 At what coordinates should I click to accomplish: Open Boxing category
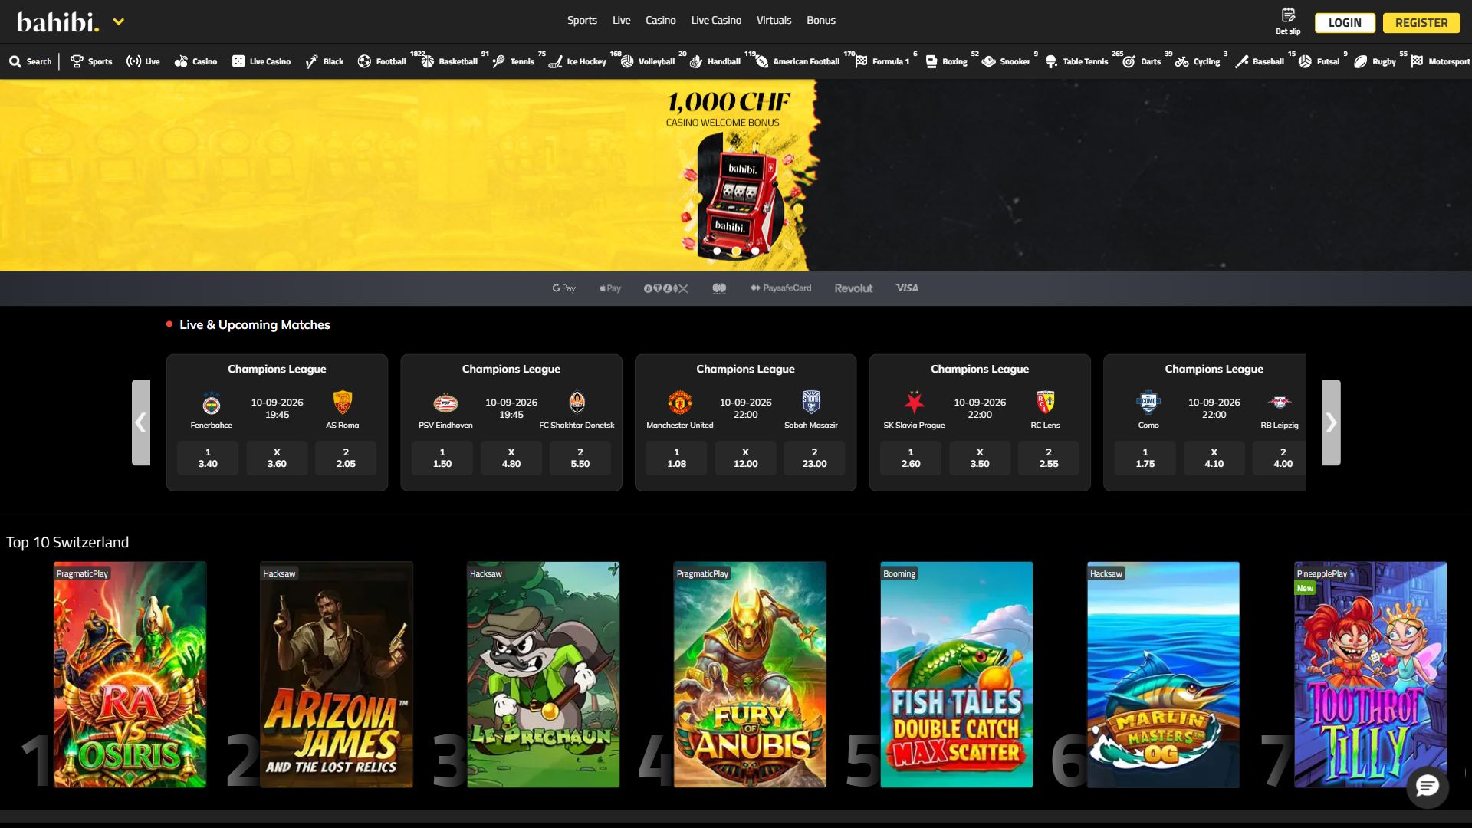(946, 61)
